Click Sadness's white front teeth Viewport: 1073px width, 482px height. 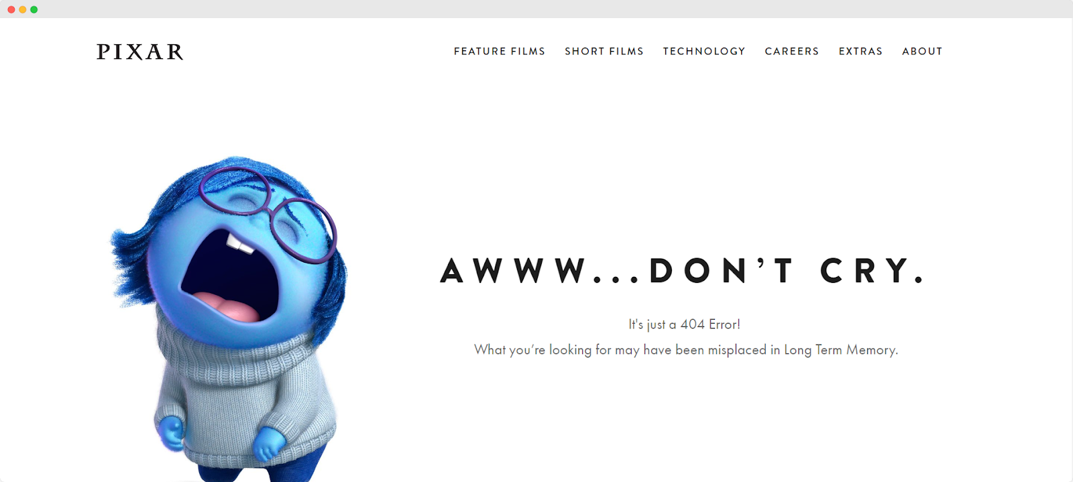click(x=239, y=243)
